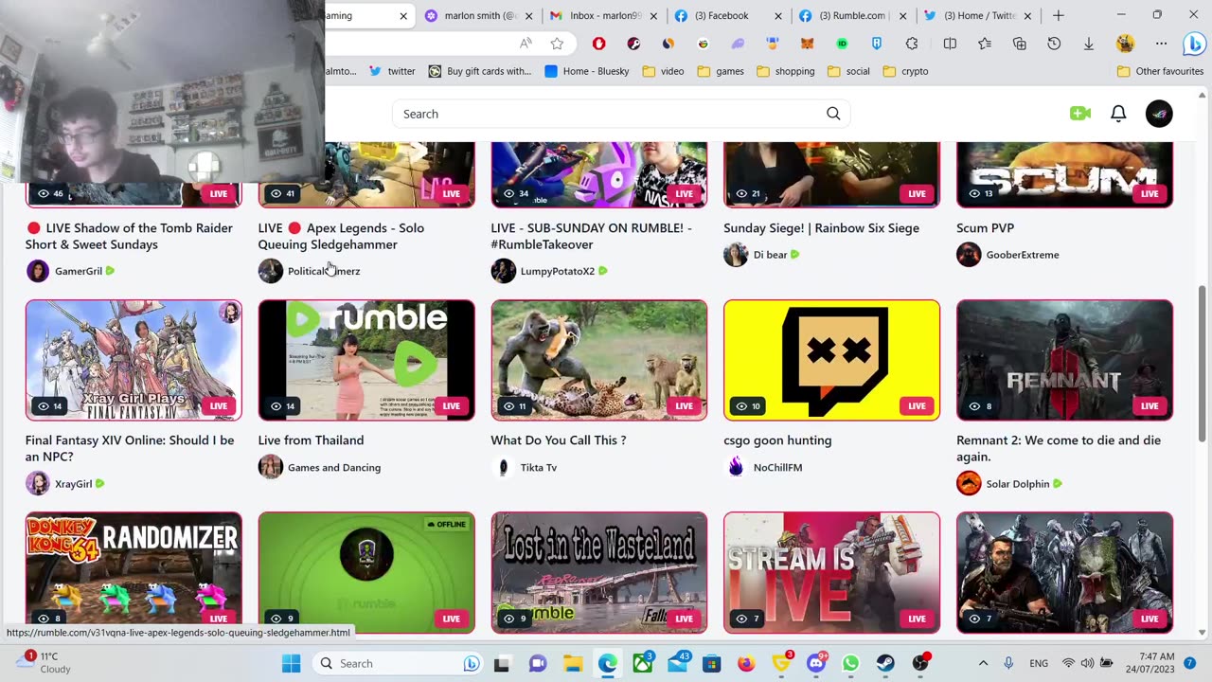The width and height of the screenshot is (1212, 682).
Task: Open Edge settings three-dots menu
Action: pos(1161,44)
